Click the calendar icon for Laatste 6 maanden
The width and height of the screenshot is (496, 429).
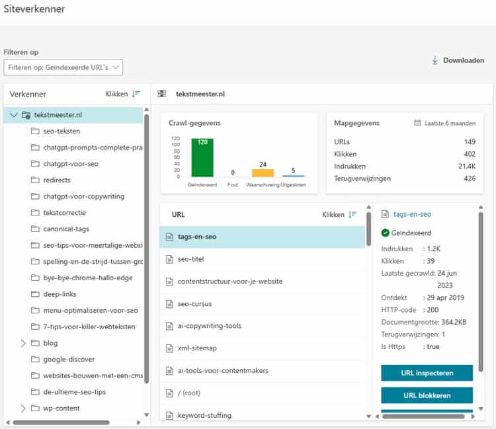click(x=417, y=123)
